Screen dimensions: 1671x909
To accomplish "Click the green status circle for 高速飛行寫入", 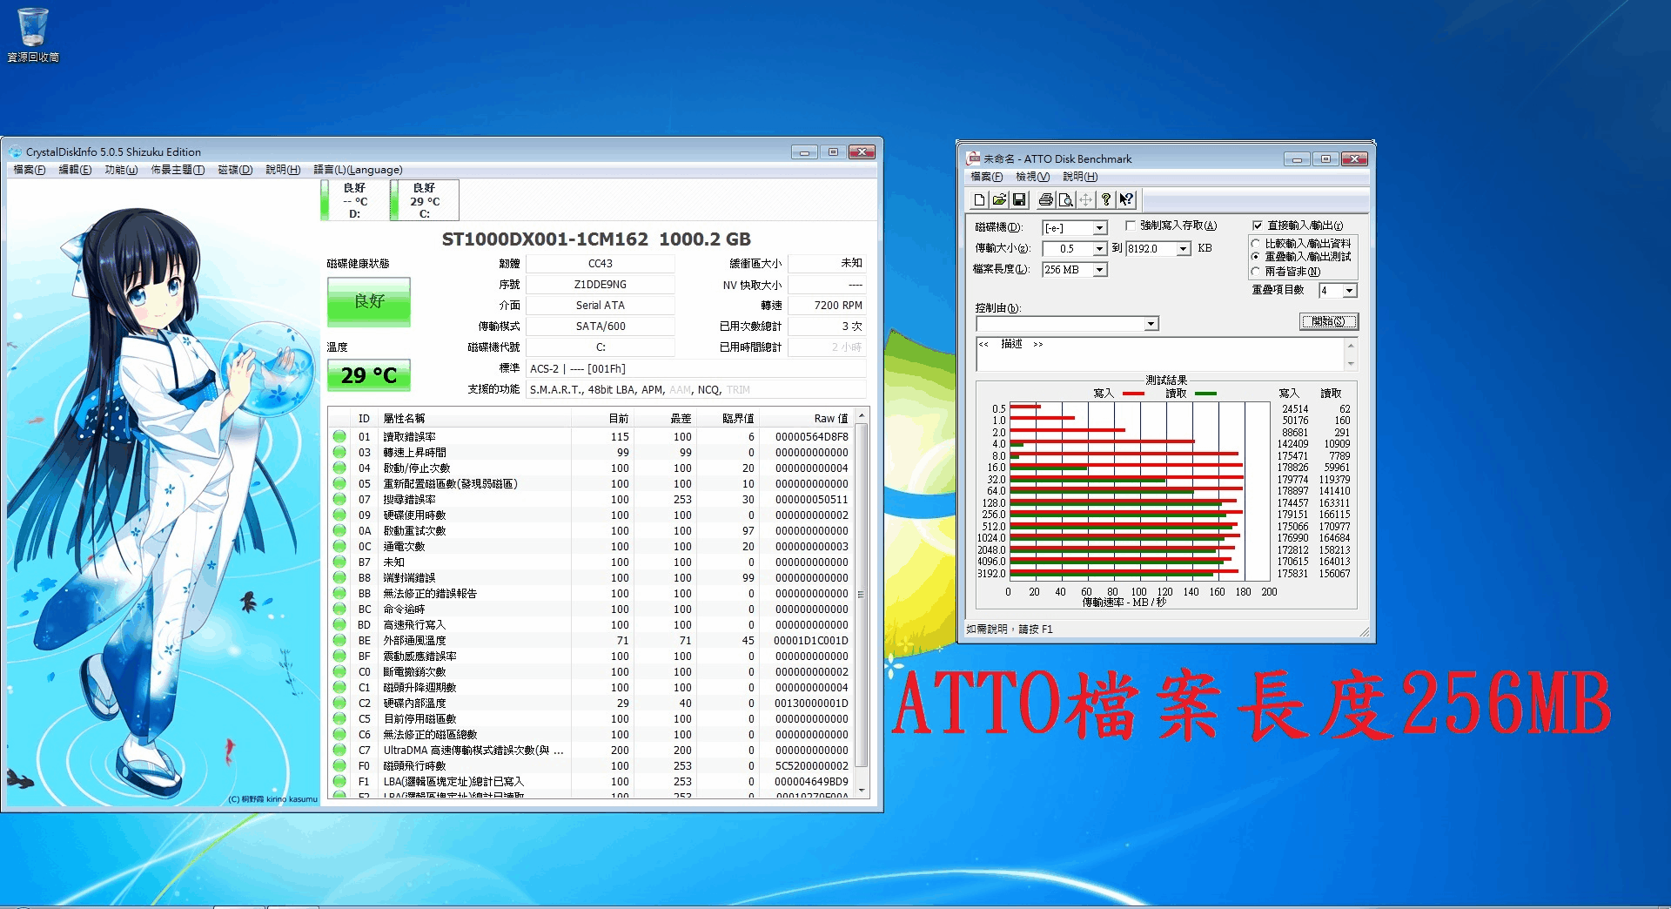I will coord(339,624).
